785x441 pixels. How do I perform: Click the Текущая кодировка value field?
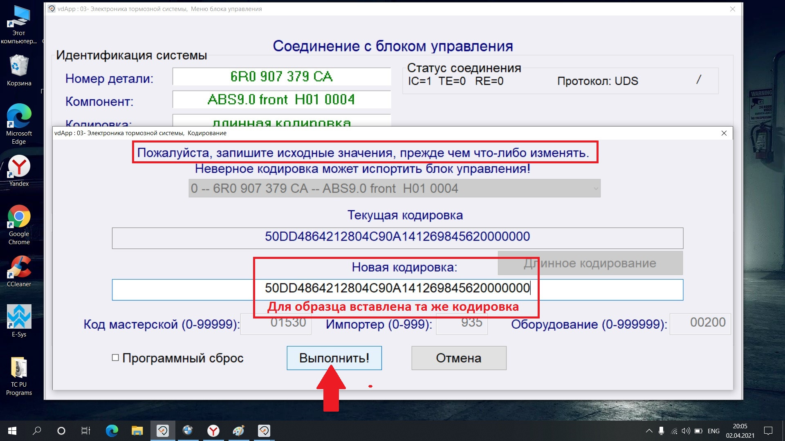pos(397,238)
